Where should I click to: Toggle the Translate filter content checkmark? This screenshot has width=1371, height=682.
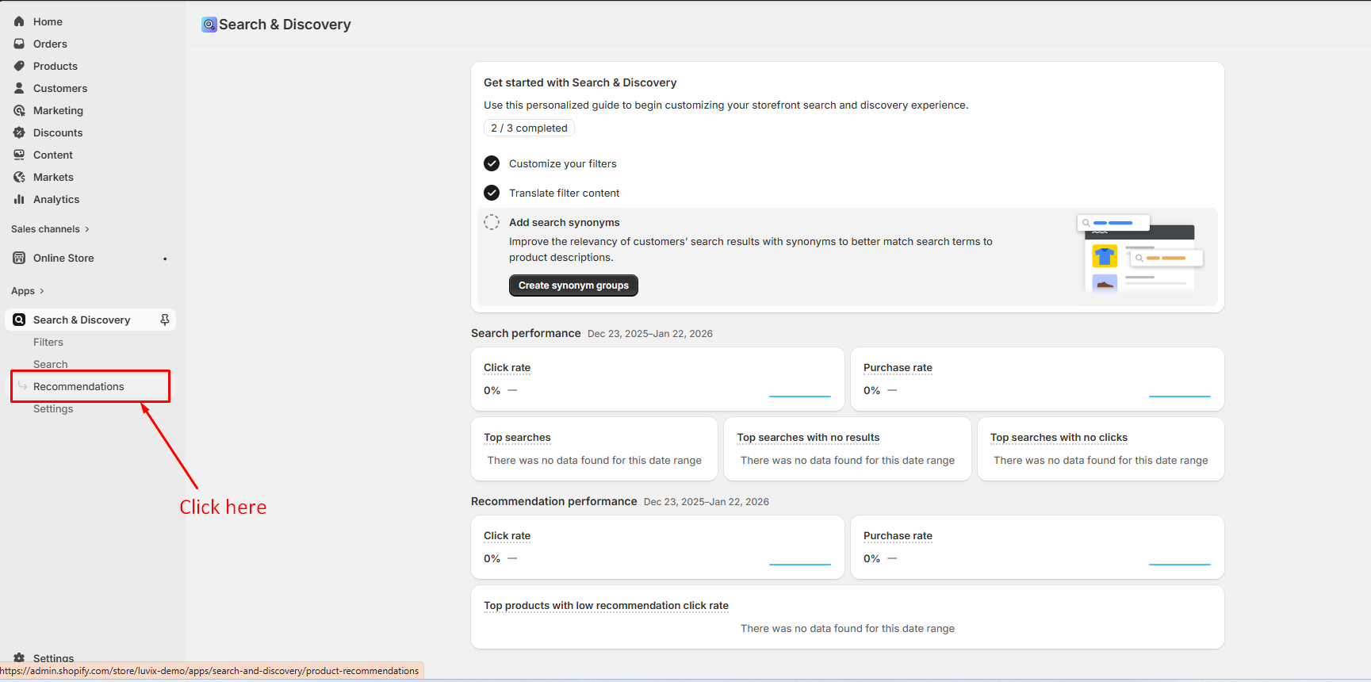click(x=492, y=193)
